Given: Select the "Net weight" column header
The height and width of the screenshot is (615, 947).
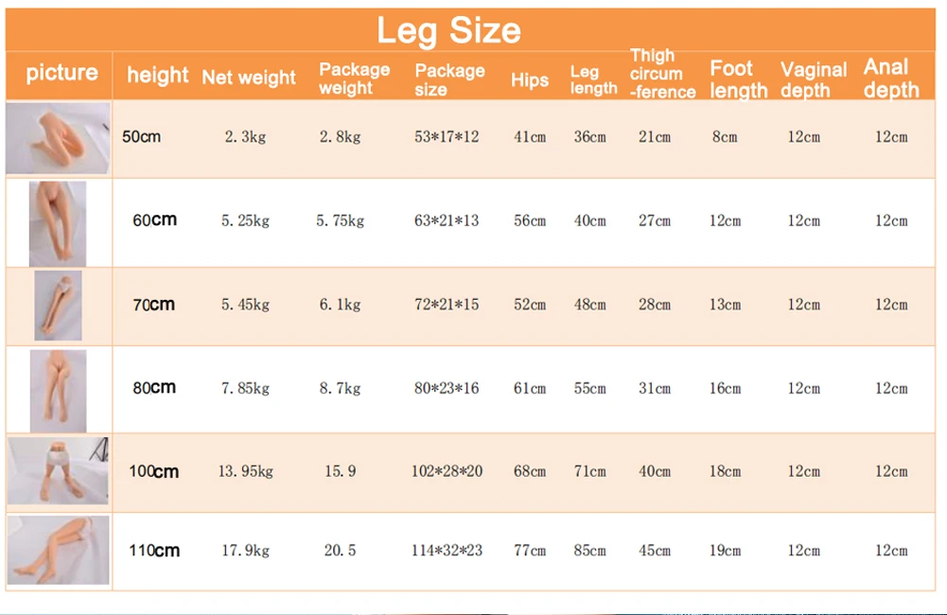Looking at the screenshot, I should point(249,78).
